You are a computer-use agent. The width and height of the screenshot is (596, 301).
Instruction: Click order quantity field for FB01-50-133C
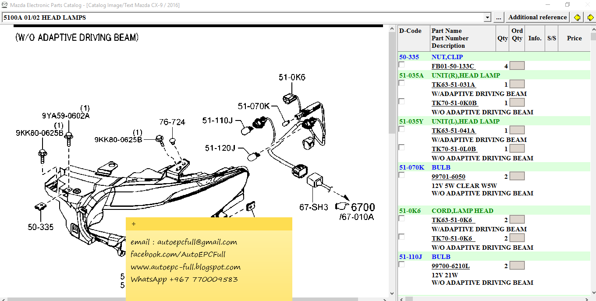[517, 66]
